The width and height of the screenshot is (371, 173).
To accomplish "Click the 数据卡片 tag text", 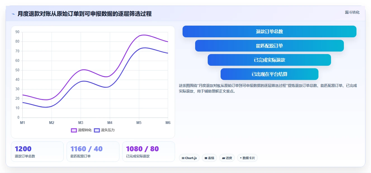I will [249, 158].
